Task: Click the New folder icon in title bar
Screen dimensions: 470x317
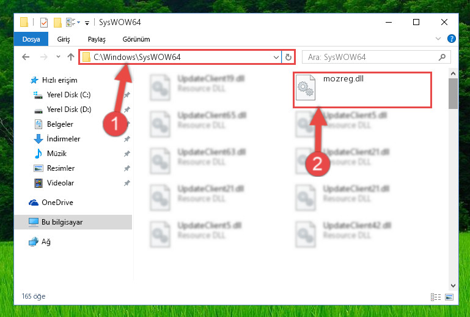Action: (x=57, y=22)
